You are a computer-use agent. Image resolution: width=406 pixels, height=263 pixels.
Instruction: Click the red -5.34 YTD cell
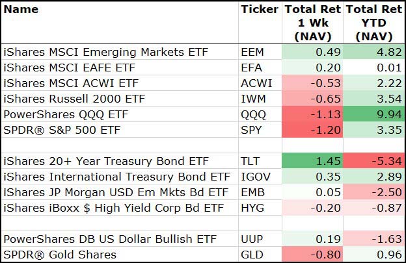pyautogui.click(x=373, y=160)
